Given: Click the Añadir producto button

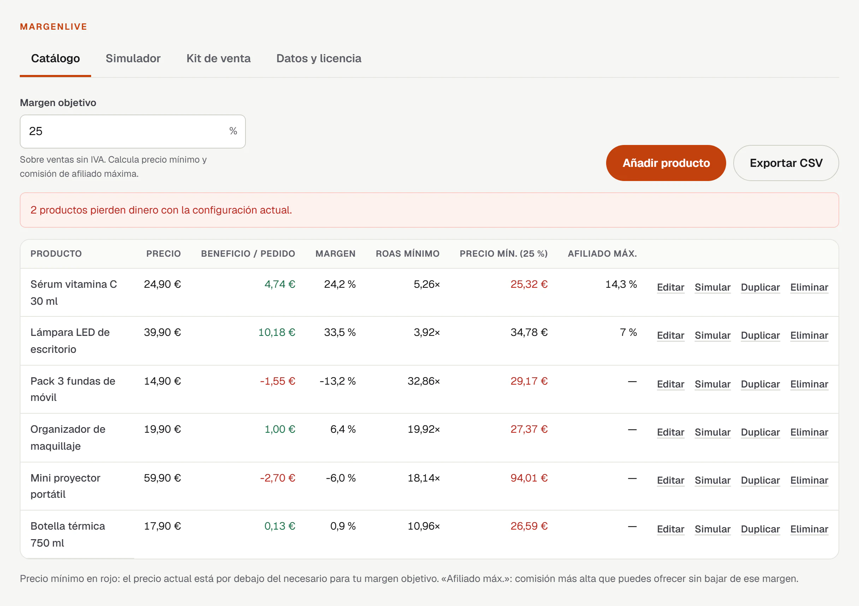Looking at the screenshot, I should click(666, 163).
